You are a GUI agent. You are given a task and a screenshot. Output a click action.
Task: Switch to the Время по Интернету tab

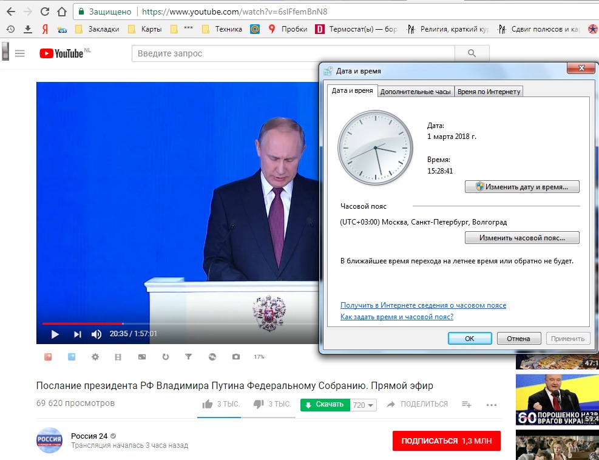489,92
